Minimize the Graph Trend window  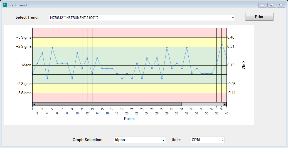coord(262,5)
